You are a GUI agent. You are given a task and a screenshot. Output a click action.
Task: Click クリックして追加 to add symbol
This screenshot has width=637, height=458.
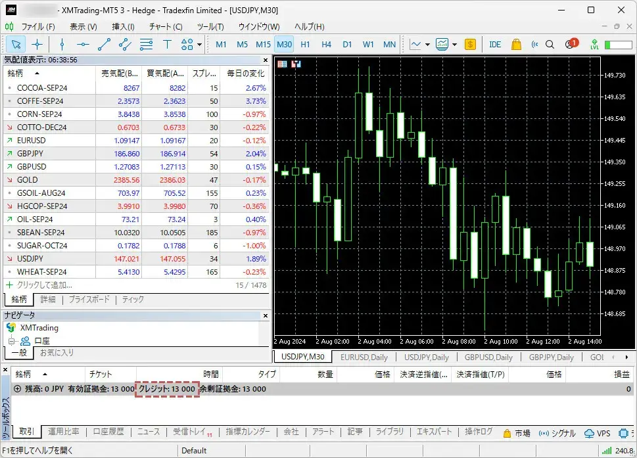[x=45, y=285]
